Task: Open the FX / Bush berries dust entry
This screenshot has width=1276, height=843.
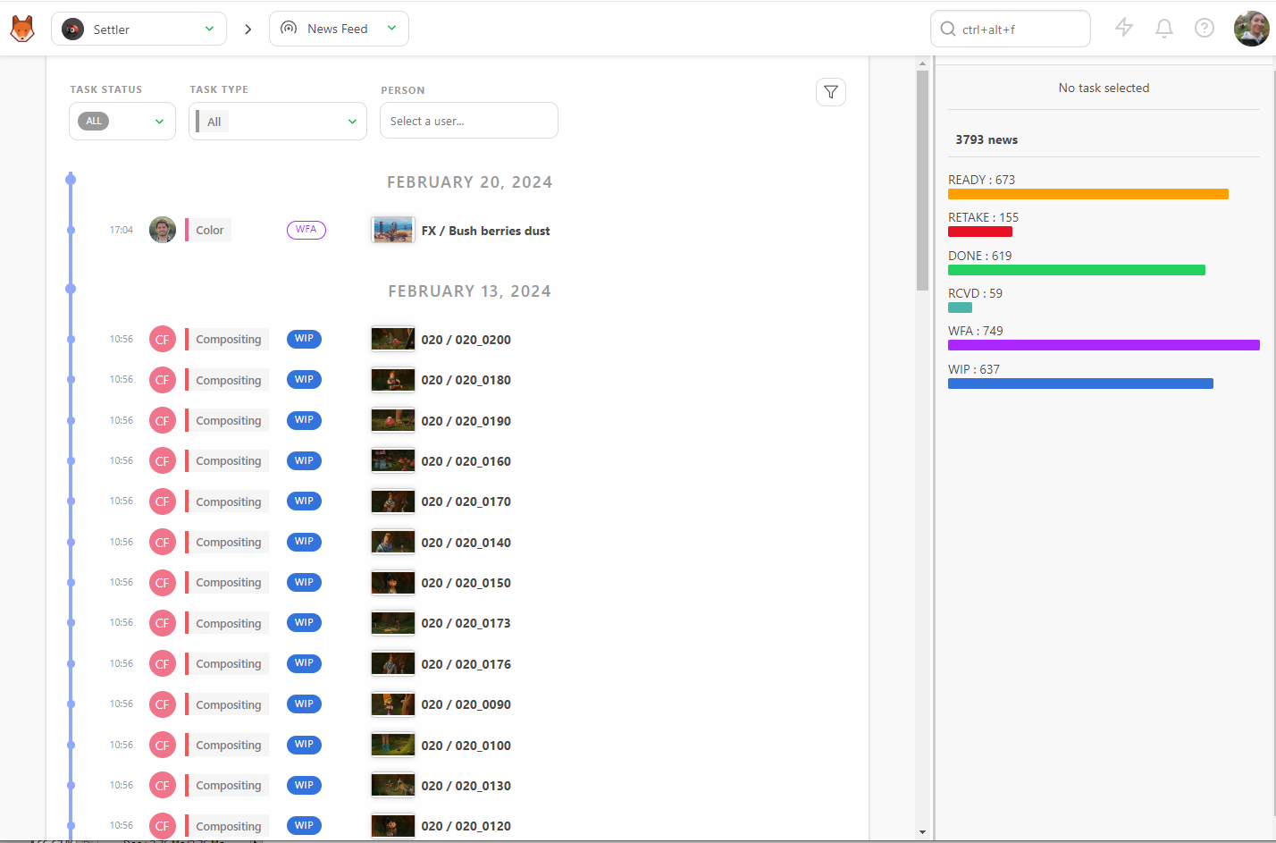Action: [x=486, y=231]
